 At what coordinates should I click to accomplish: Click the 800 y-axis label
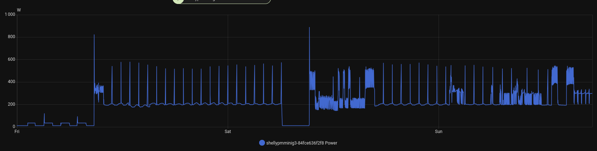click(x=12, y=37)
